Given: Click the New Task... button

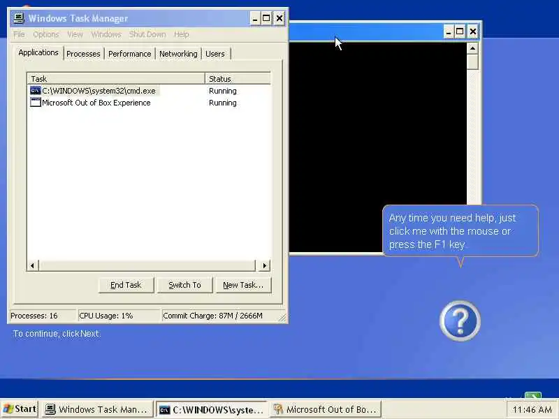Looking at the screenshot, I should tap(243, 285).
